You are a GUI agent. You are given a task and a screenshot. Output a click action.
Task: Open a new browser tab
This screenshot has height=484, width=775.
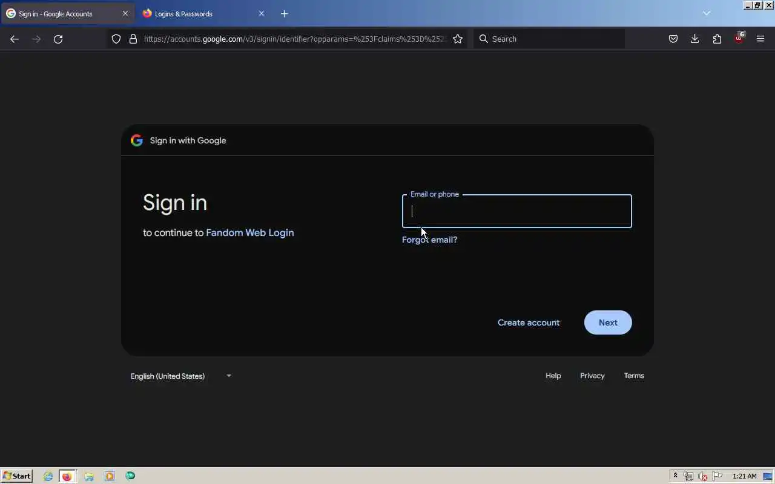tap(285, 13)
